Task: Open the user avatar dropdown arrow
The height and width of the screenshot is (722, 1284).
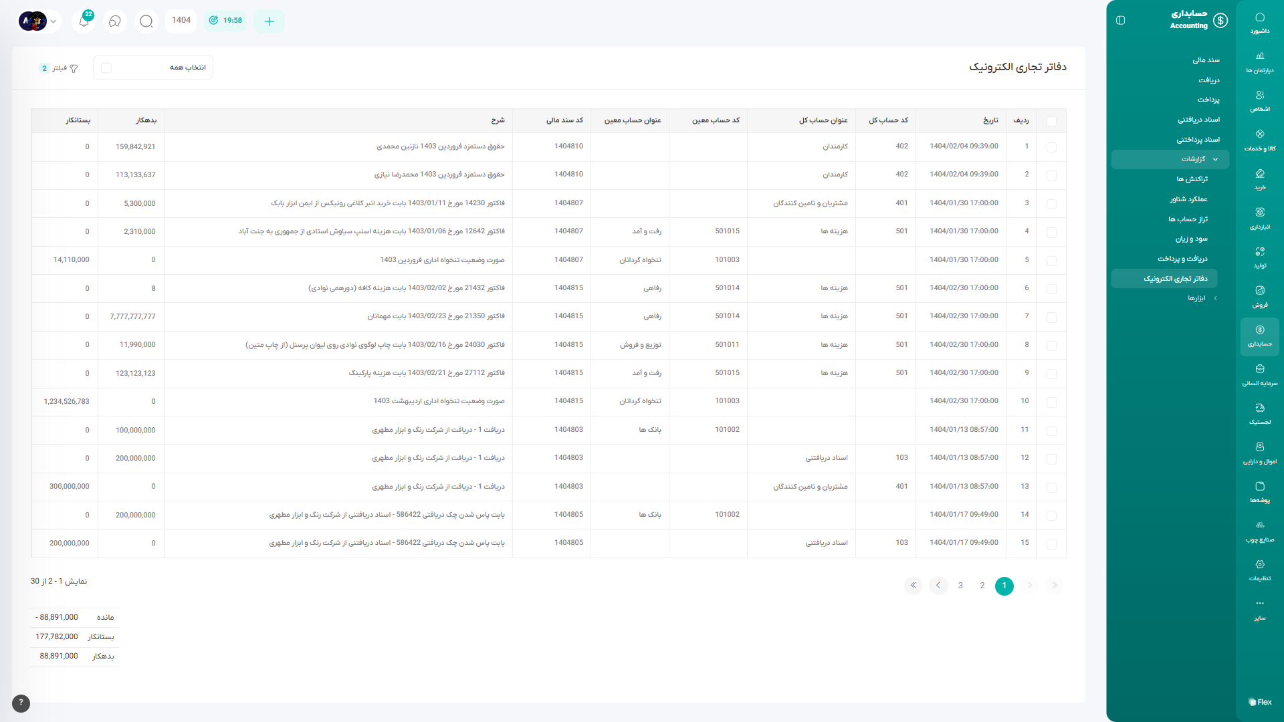Action: (53, 21)
